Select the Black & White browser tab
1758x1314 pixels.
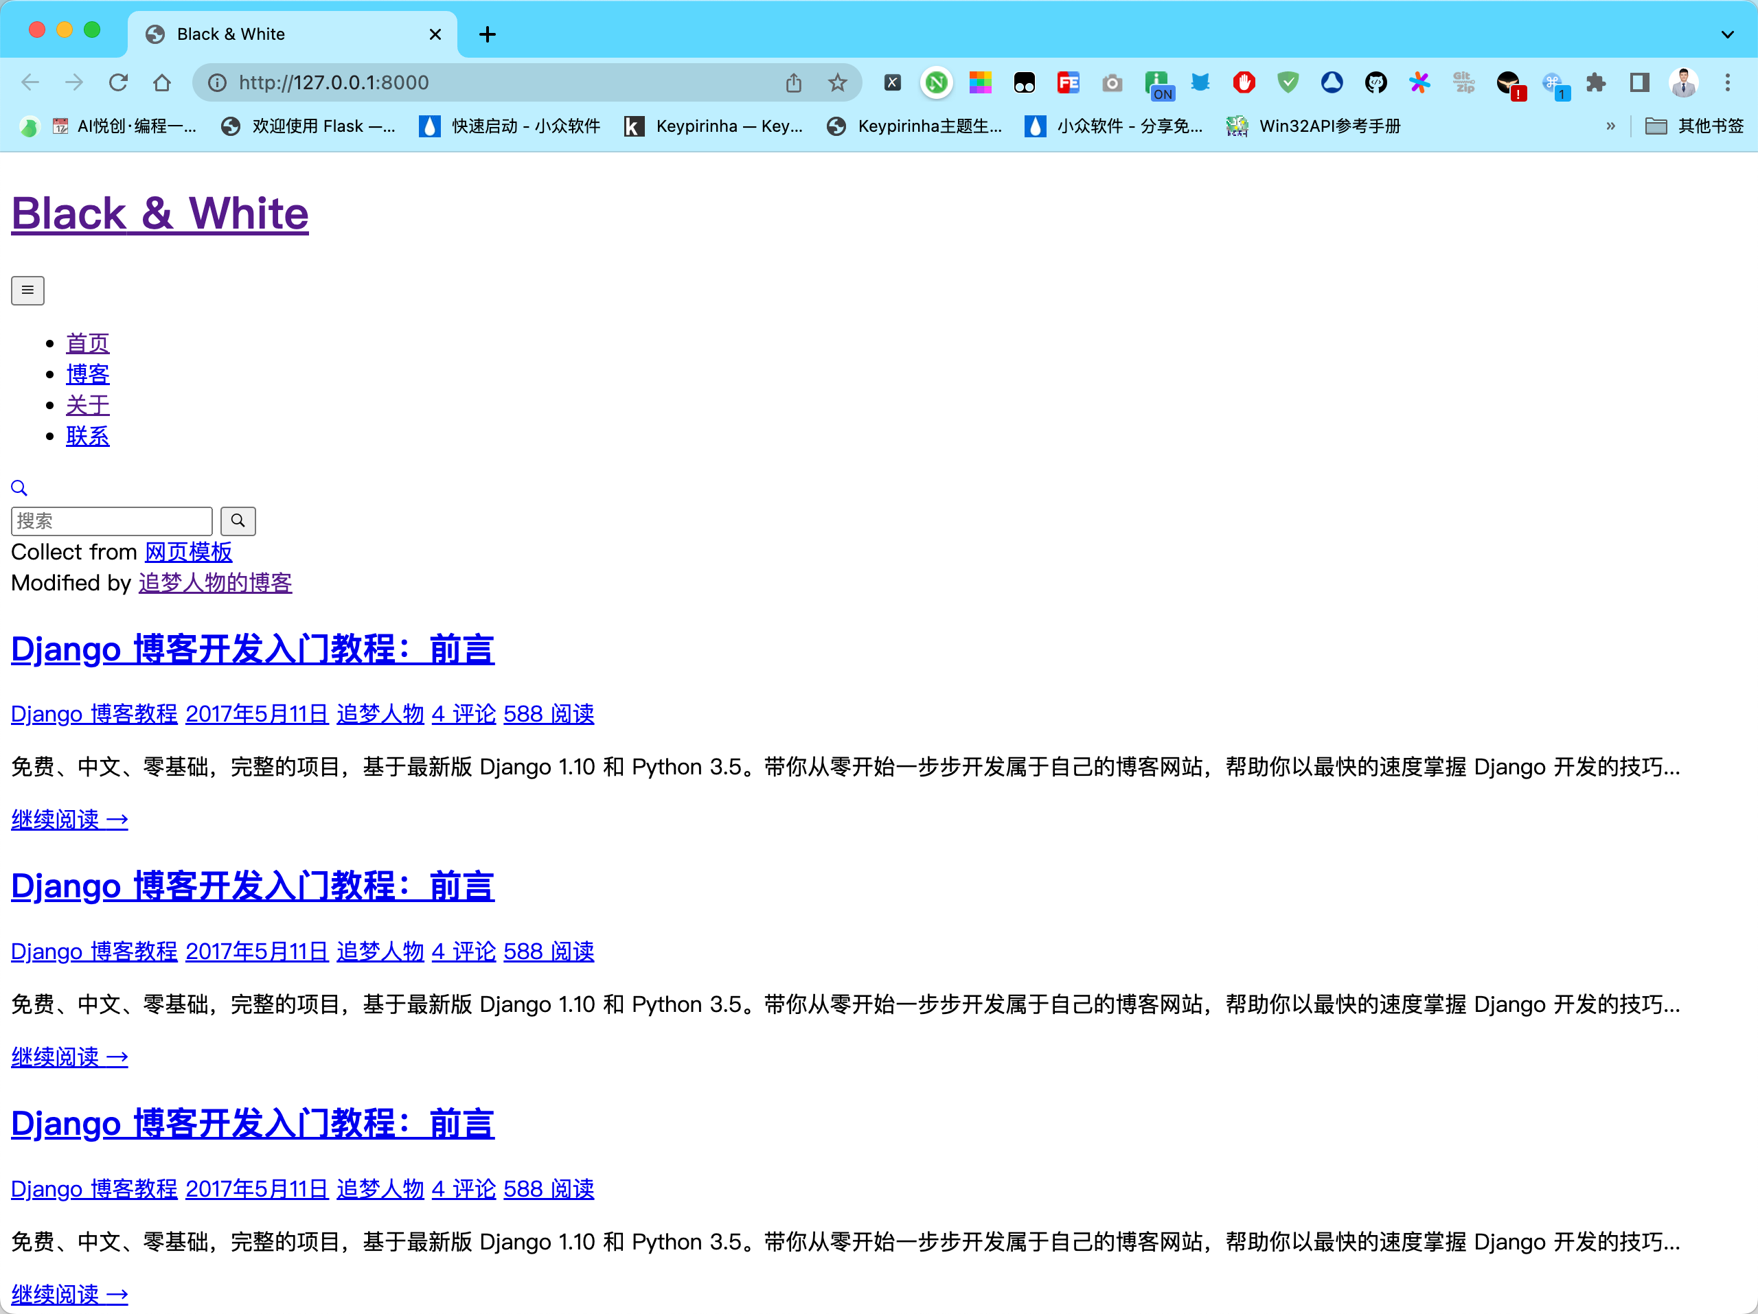pyautogui.click(x=293, y=34)
